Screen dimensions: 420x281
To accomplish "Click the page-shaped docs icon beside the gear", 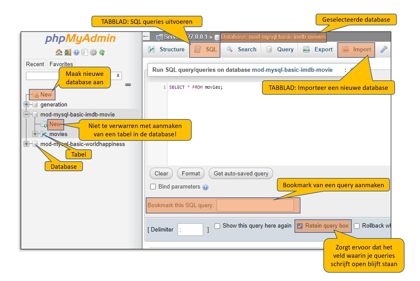I will point(84,53).
